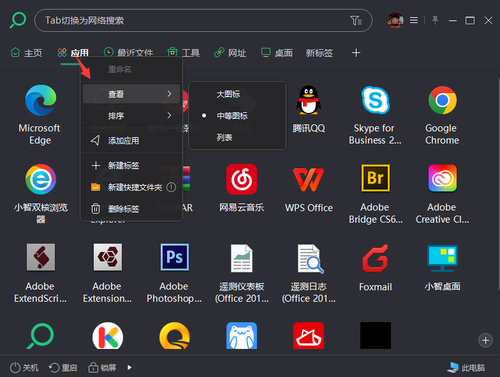Open the Microsoft Edge app icon
The width and height of the screenshot is (500, 377).
coord(40,101)
